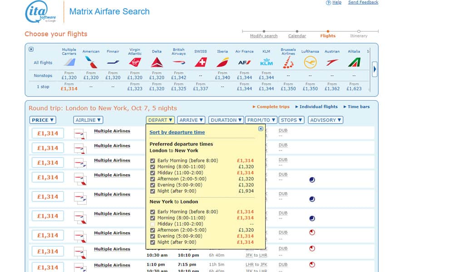454x272 pixels.
Task: Open the PRICE sort dropdown
Action: [43, 120]
